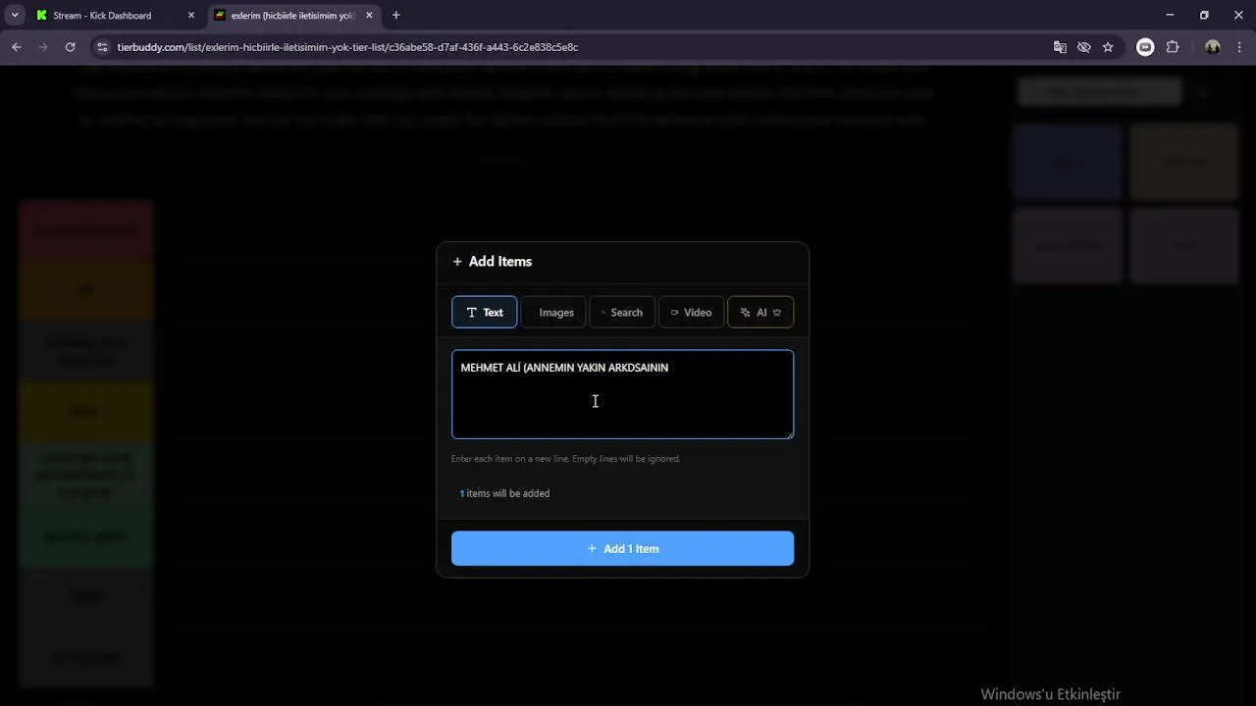Open the Chrome profile avatar

[1212, 47]
